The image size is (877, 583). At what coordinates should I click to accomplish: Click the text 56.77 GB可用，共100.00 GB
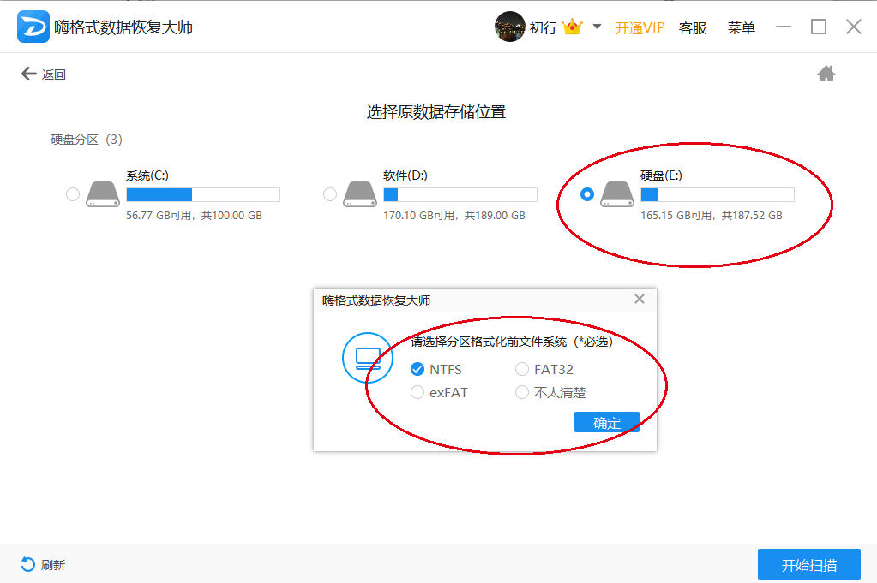point(194,216)
